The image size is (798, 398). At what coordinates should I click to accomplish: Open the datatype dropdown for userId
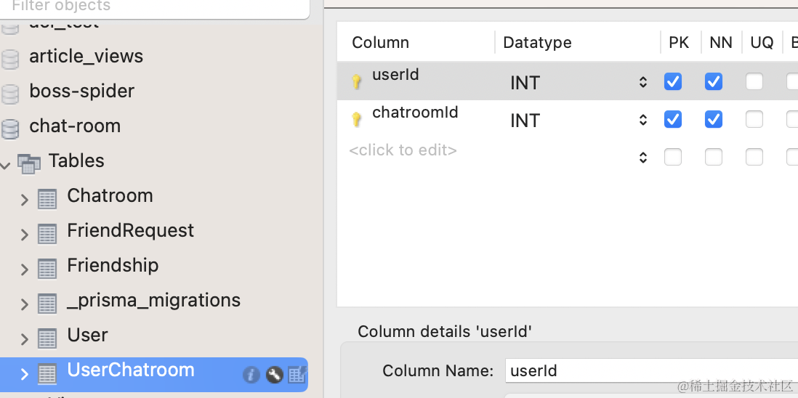[x=643, y=82]
